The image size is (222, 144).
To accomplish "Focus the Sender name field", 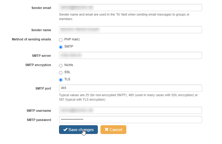I will coord(130,30).
